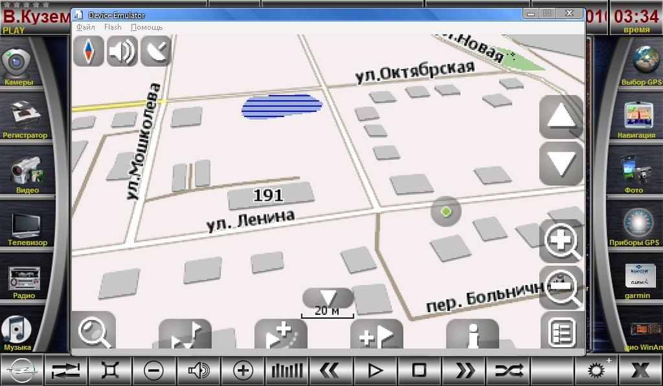
Task: Start playback with the play button
Action: [x=375, y=370]
